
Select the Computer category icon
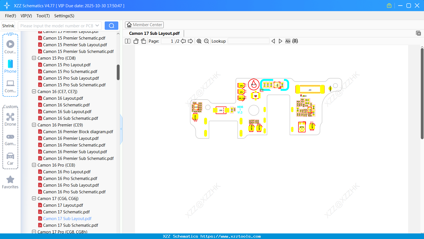click(x=10, y=86)
